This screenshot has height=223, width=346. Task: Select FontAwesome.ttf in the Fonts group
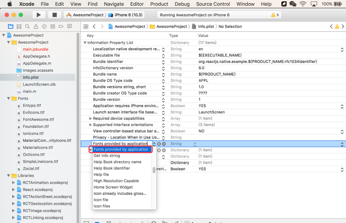coord(38,120)
